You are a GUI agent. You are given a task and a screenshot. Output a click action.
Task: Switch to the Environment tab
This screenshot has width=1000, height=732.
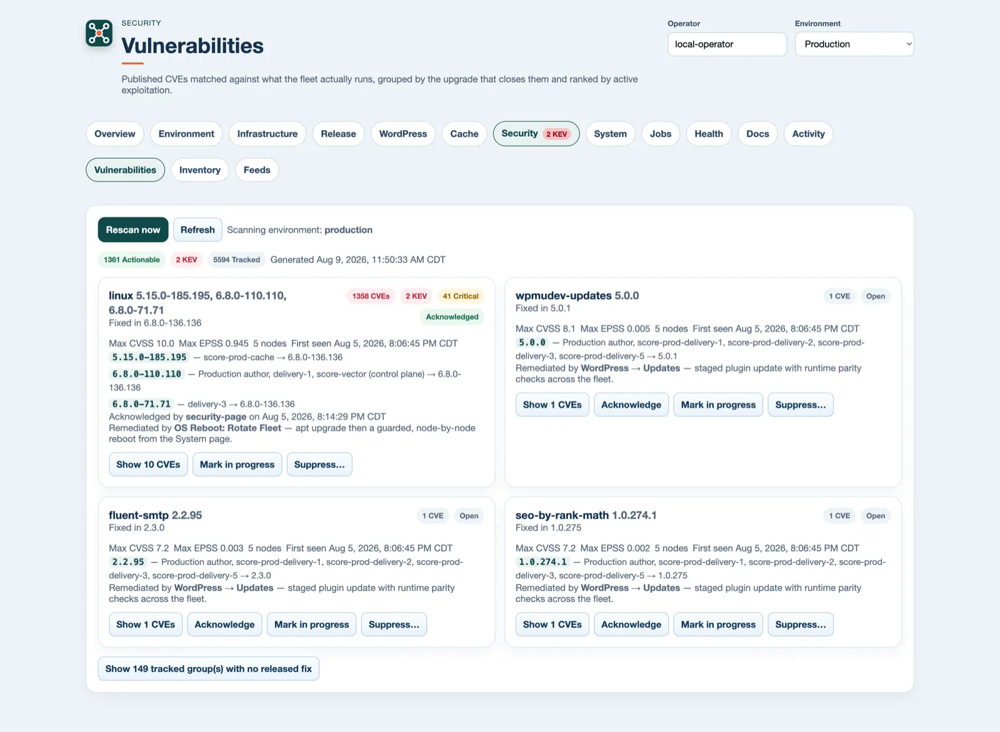(x=186, y=134)
